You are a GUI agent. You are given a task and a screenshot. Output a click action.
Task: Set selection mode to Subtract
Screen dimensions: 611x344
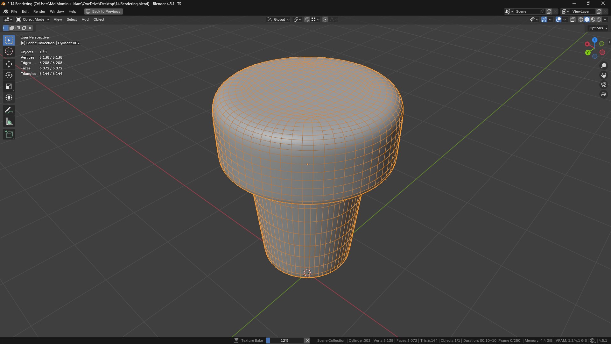click(18, 28)
